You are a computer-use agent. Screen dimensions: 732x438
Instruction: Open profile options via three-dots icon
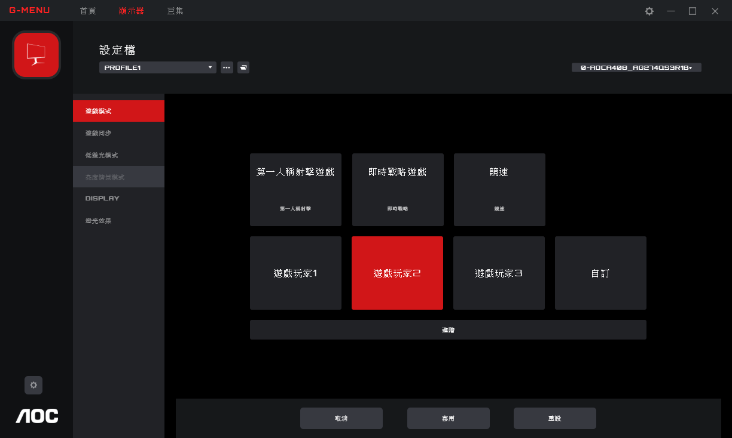point(227,67)
